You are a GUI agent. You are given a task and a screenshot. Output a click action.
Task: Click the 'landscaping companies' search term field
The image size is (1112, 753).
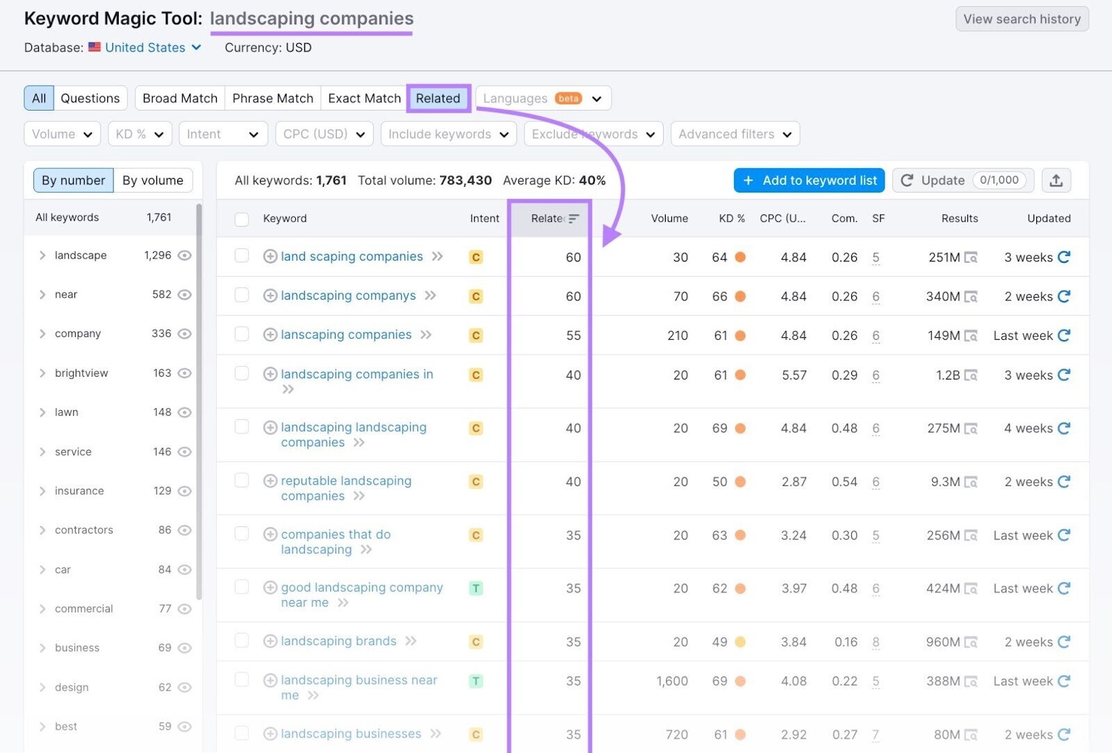[311, 19]
